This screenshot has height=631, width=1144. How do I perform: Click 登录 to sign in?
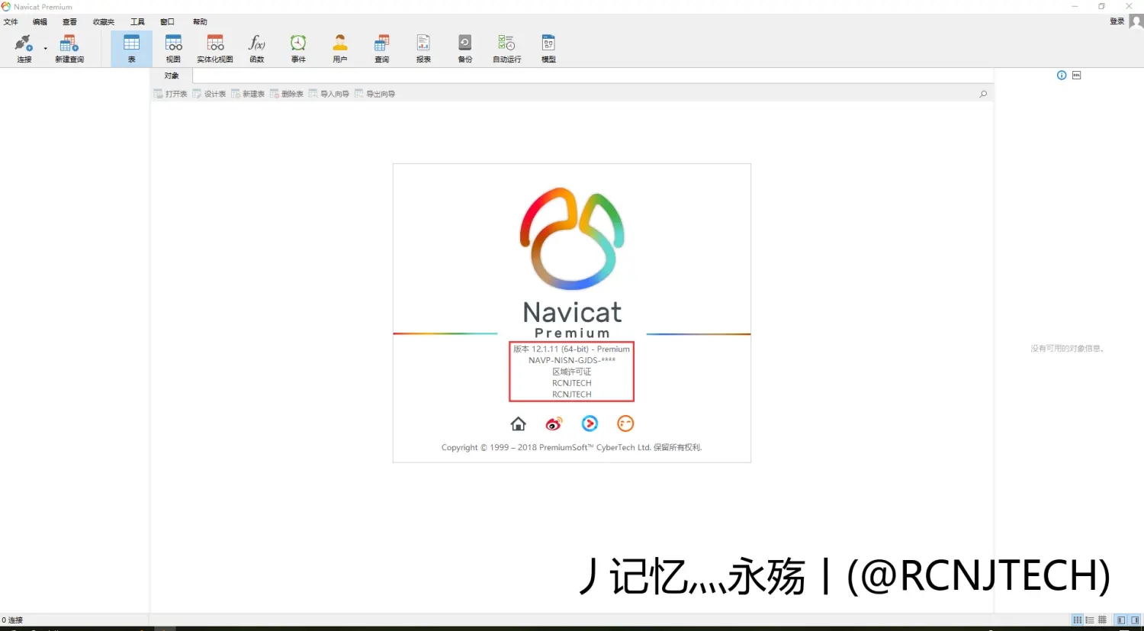(1117, 21)
